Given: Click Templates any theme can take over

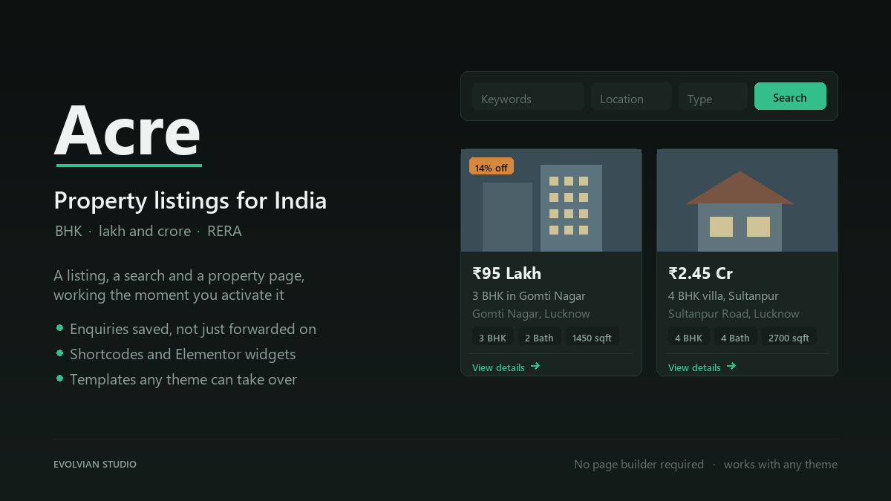Looking at the screenshot, I should pyautogui.click(x=183, y=379).
